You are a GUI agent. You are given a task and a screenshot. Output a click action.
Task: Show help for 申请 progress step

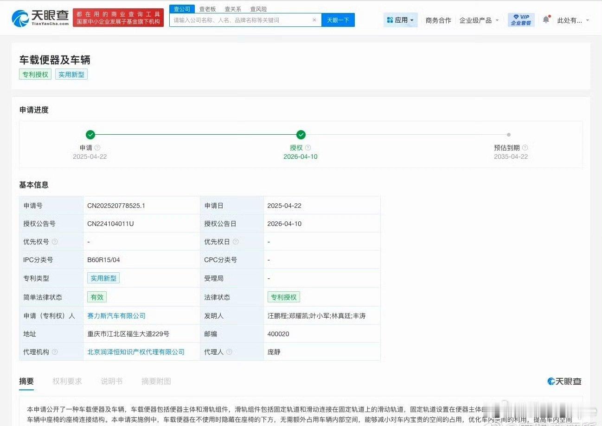click(x=97, y=148)
